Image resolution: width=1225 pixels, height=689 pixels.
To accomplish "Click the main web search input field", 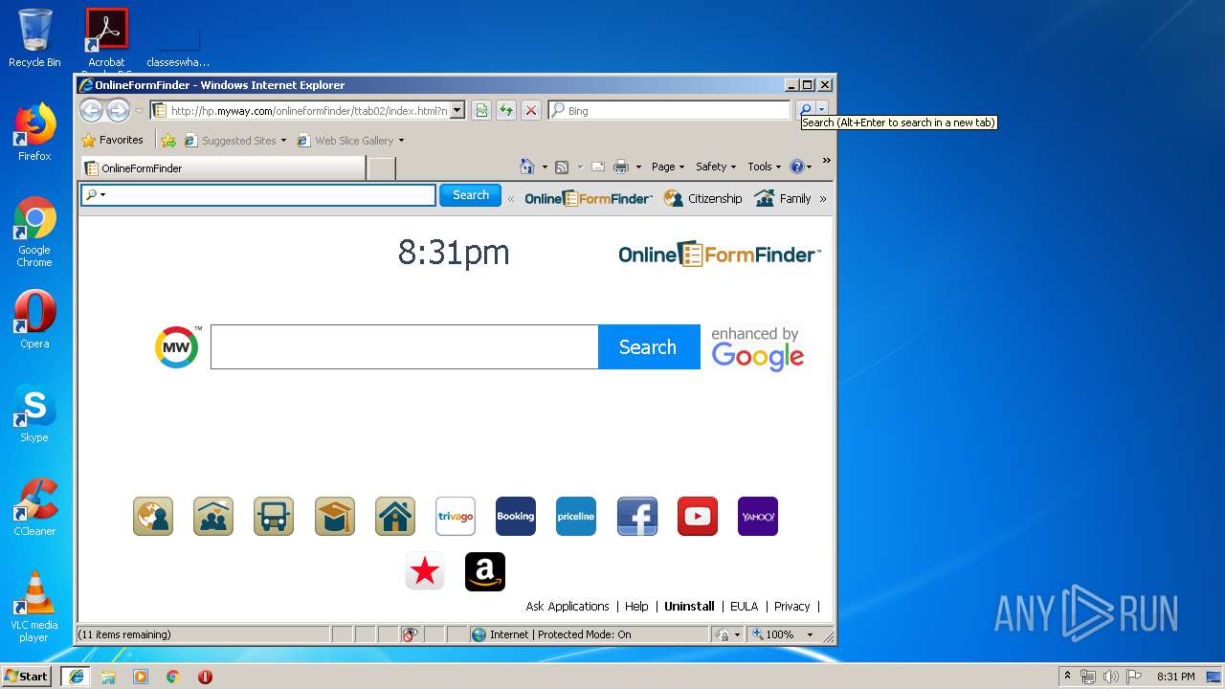I will (x=405, y=347).
